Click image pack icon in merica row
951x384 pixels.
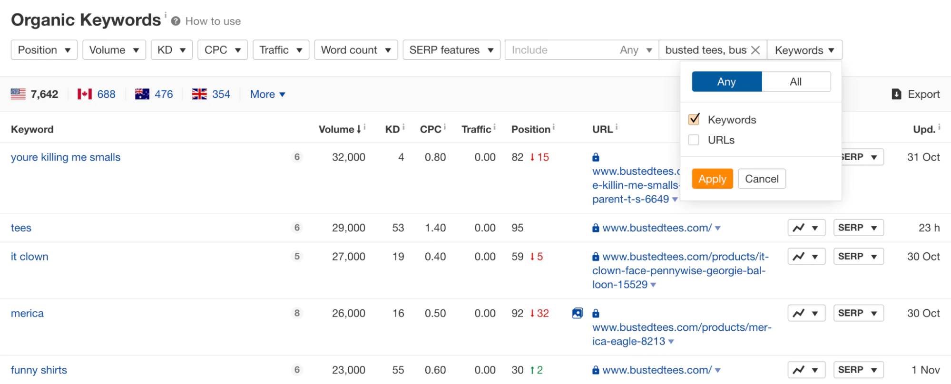577,313
